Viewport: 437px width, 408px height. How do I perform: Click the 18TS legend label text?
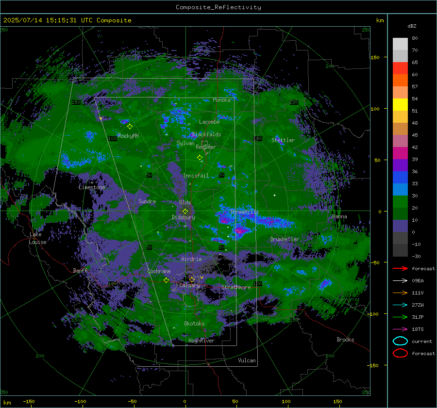418,329
